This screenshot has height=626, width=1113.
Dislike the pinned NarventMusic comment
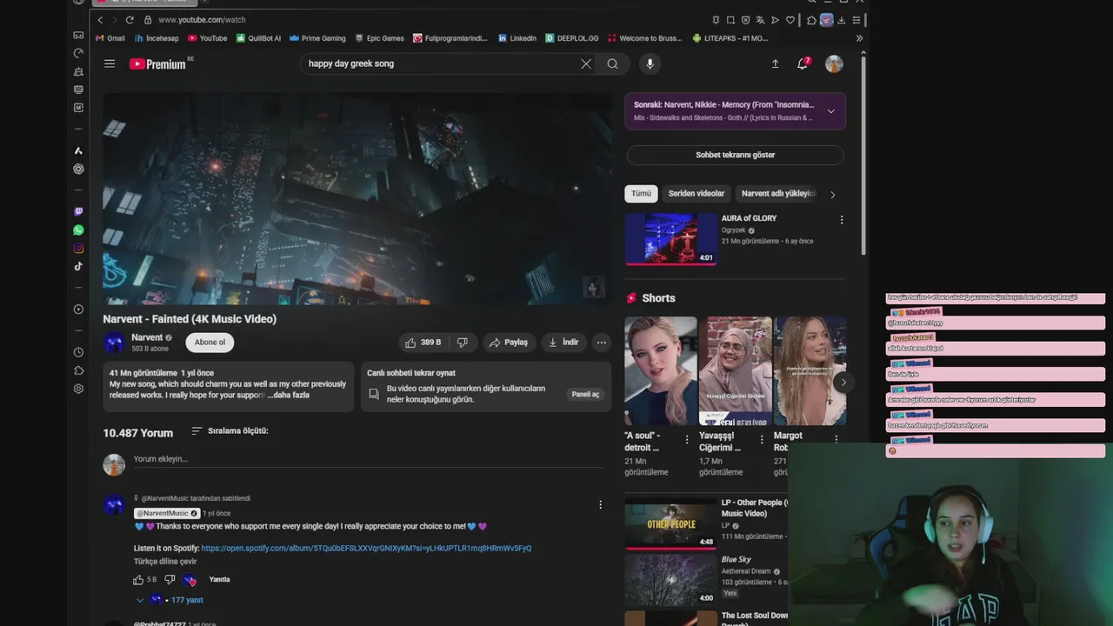[x=170, y=580]
